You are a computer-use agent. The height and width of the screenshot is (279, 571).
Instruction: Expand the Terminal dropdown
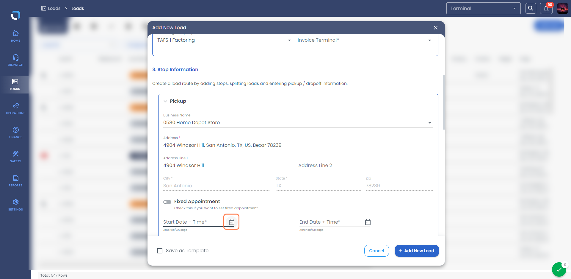[483, 8]
